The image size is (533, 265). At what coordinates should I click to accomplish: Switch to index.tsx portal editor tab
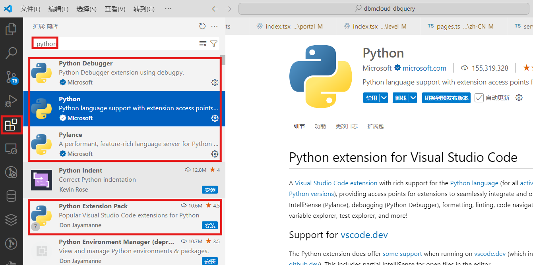click(293, 26)
